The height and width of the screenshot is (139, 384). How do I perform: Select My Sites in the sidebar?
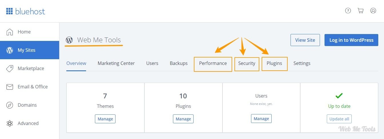click(x=29, y=50)
